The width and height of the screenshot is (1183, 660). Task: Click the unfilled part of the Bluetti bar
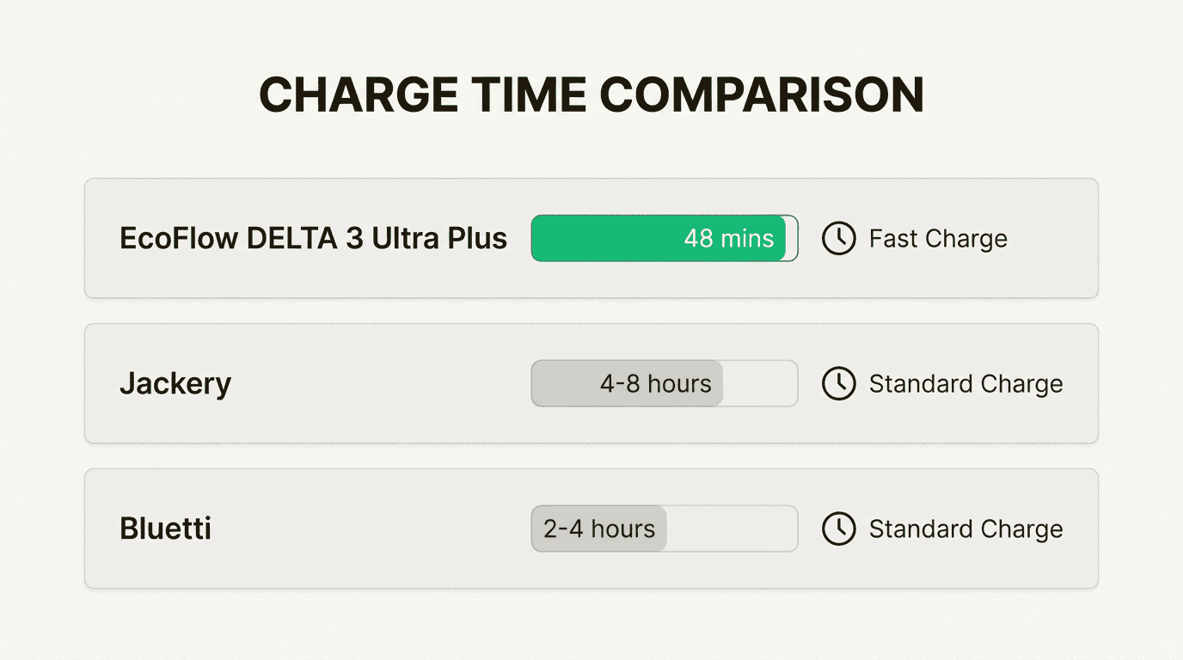731,529
